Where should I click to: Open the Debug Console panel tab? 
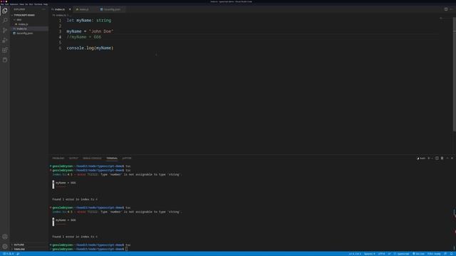92,158
